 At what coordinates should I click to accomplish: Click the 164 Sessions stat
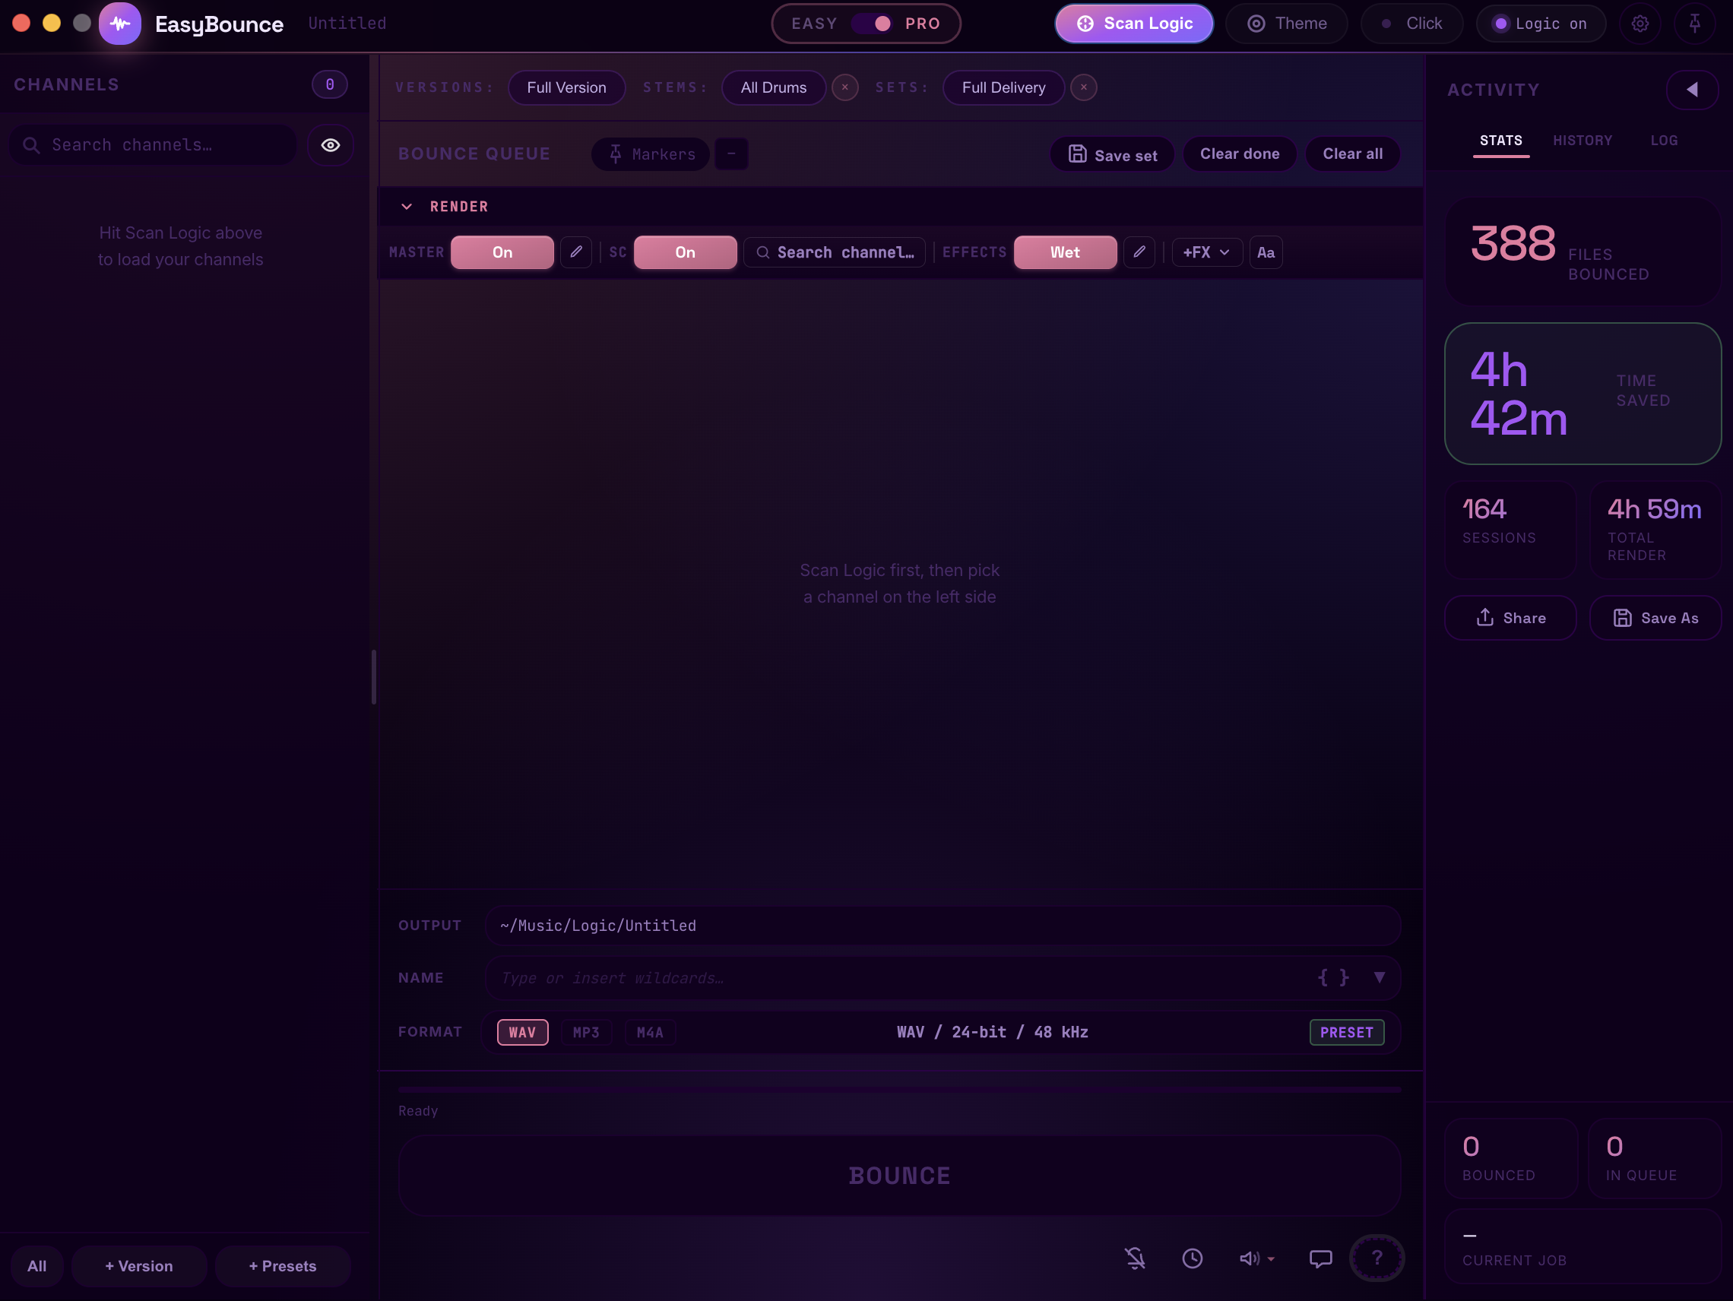1510,530
